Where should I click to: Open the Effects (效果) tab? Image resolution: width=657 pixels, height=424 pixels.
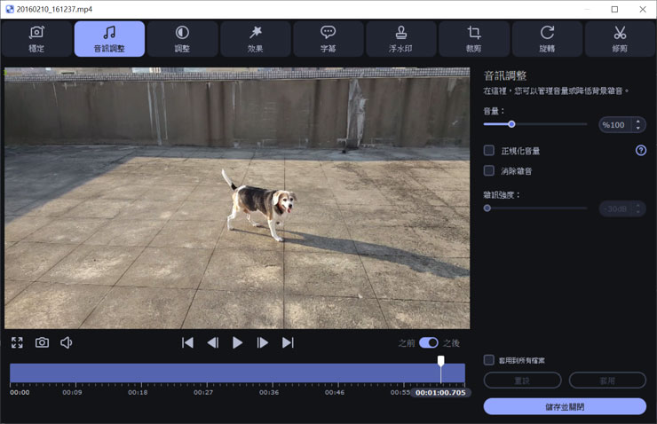click(x=255, y=39)
